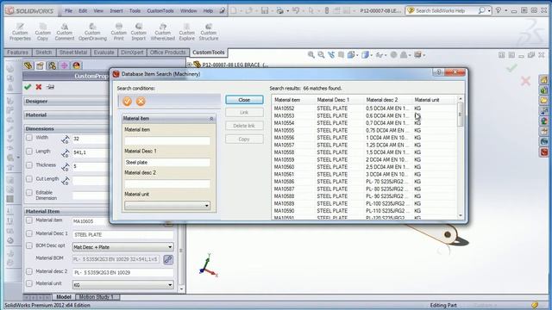The height and width of the screenshot is (310, 552).
Task: Open Custom WhereUsed tool
Action: click(x=163, y=32)
